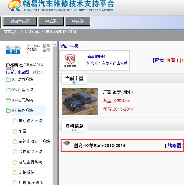Image resolution: width=184 pixels, height=185 pixels.
Task: Click the 电动座椅系统 document icon
Action: [x=15, y=162]
